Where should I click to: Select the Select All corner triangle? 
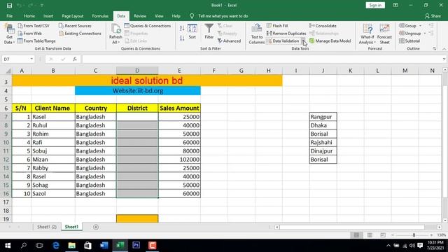(8, 71)
